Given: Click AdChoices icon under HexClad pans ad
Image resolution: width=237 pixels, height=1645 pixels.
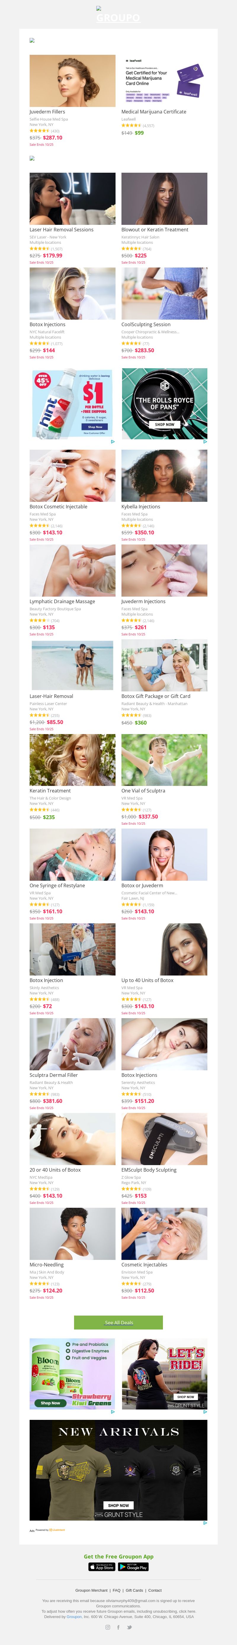Looking at the screenshot, I should coord(205,441).
